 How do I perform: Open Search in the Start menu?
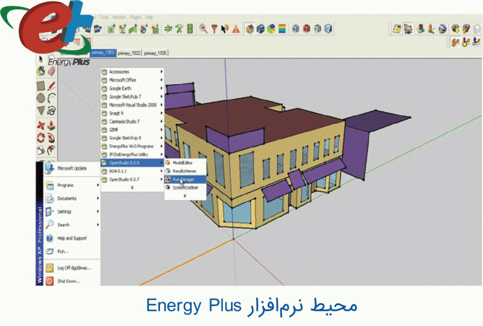(72, 225)
